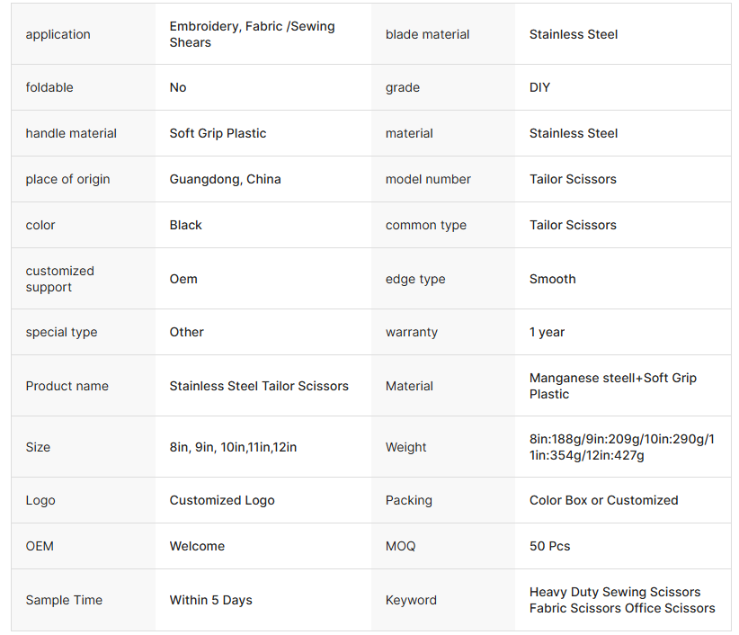739x635 pixels.
Task: Click the "Guangdong, China" origin value
Action: click(x=225, y=179)
